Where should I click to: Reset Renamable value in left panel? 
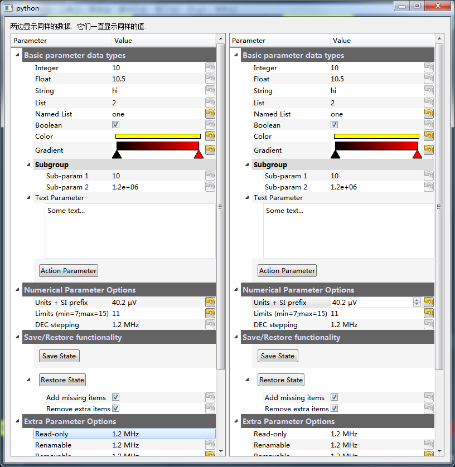click(210, 445)
